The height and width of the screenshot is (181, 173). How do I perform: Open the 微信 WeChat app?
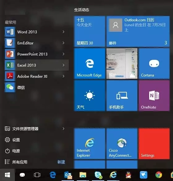(x=37, y=87)
